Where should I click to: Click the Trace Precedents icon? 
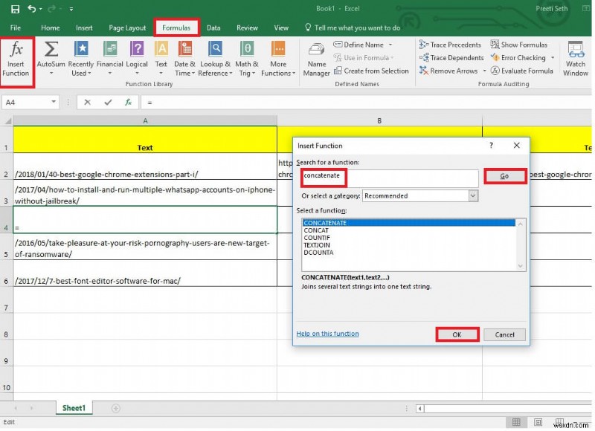pos(451,44)
